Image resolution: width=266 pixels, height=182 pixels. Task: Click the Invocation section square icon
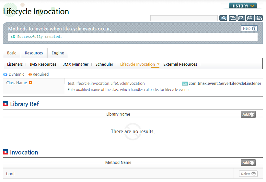(6, 152)
